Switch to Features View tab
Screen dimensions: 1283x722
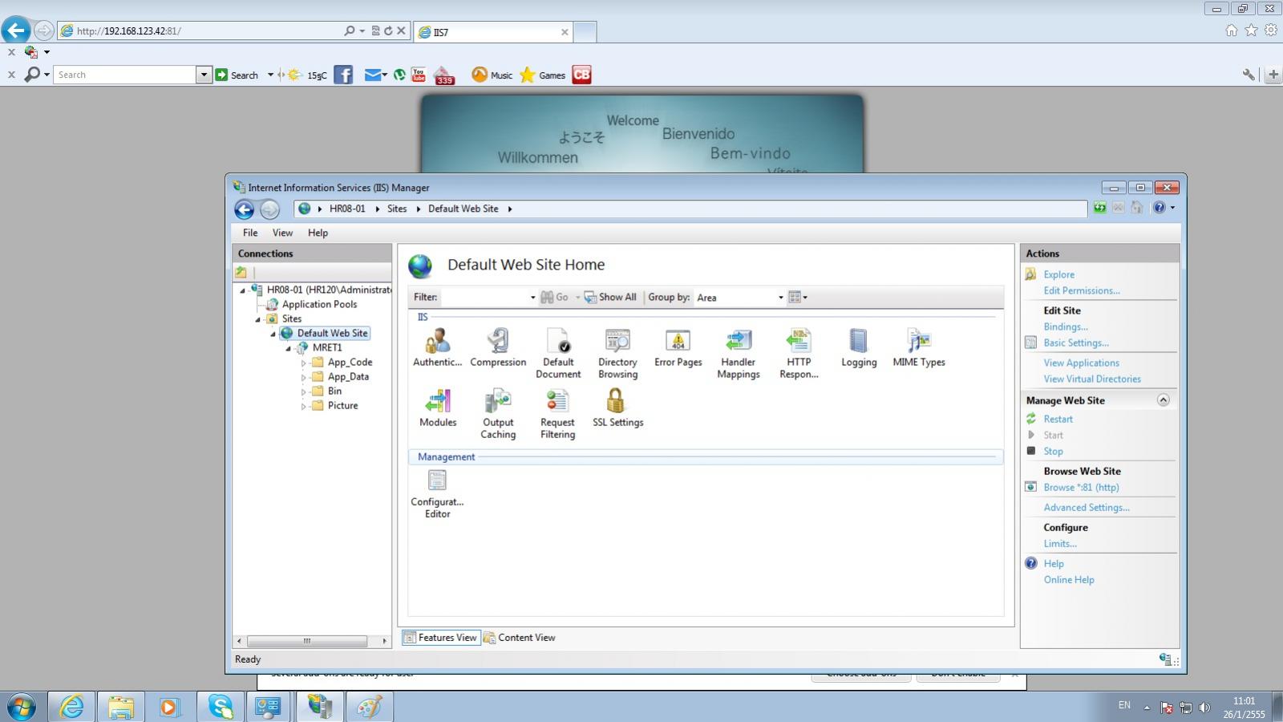pos(441,638)
